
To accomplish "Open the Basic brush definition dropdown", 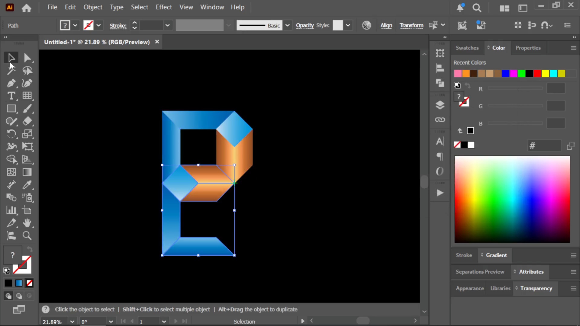I will [288, 25].
